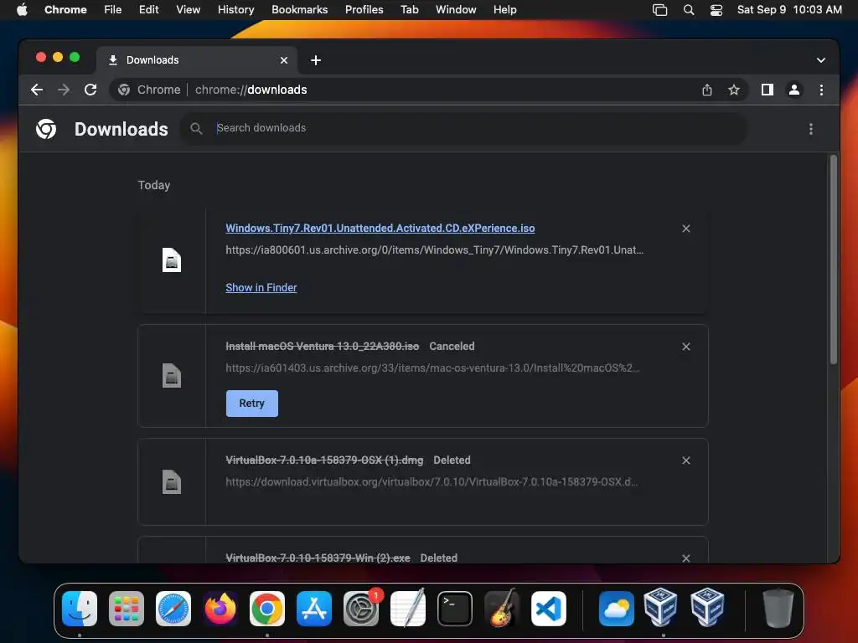Click the date and time in menu bar

coord(789,10)
